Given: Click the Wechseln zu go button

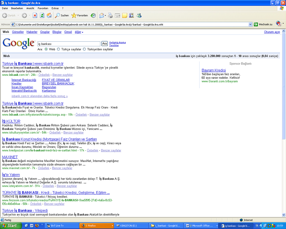Looking at the screenshot, I should click(x=263, y=24).
